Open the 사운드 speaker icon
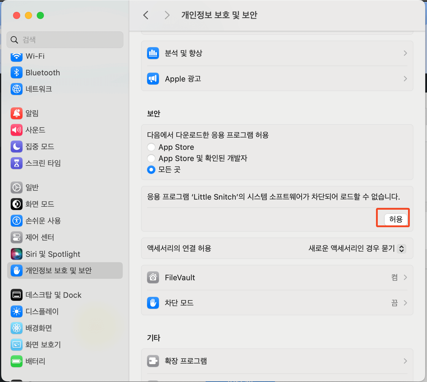Image resolution: width=427 pixels, height=382 pixels. click(x=17, y=130)
